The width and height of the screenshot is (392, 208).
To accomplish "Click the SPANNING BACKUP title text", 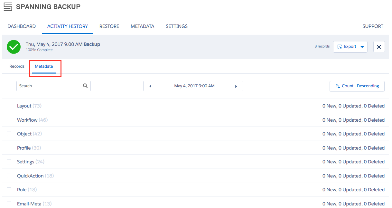I will tap(48, 6).
